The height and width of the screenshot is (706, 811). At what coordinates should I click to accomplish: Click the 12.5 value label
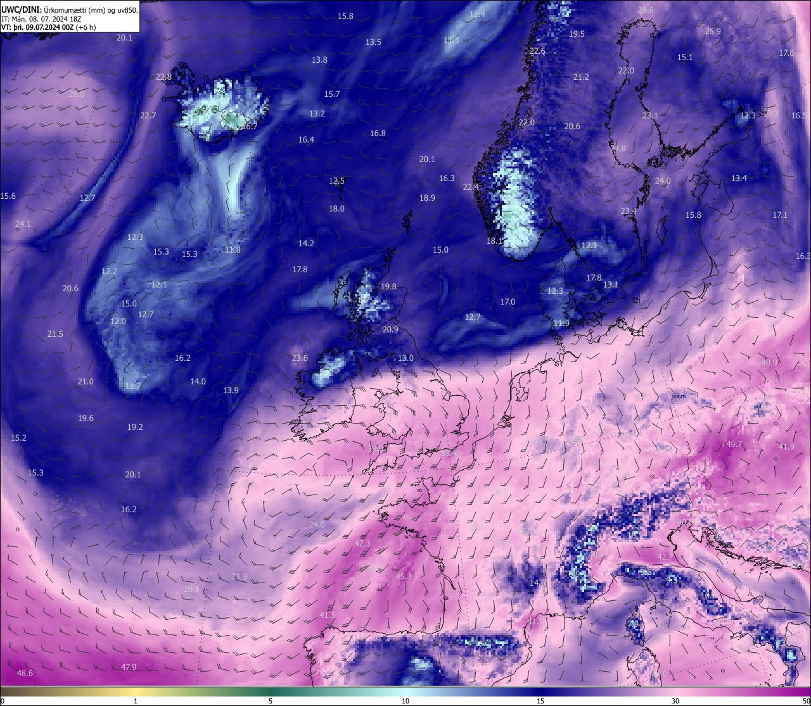336,181
